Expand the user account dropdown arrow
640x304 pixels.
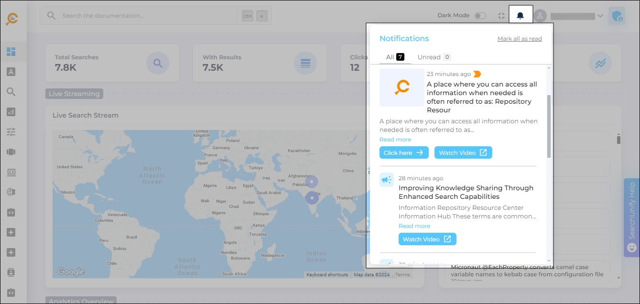click(x=600, y=16)
